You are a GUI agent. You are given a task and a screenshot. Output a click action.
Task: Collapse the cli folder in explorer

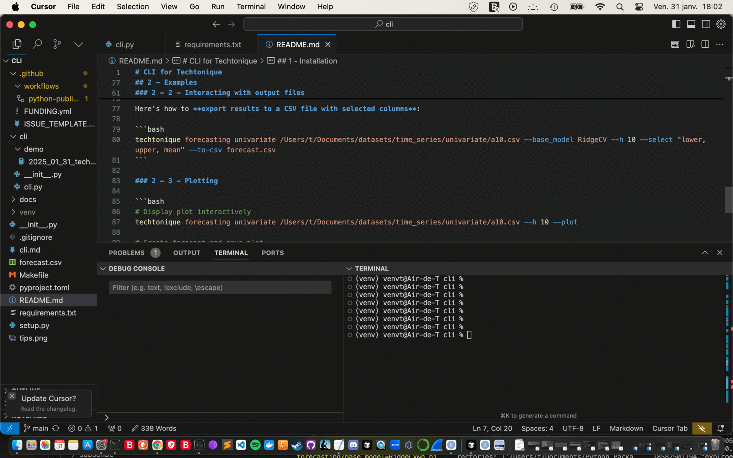(13, 136)
